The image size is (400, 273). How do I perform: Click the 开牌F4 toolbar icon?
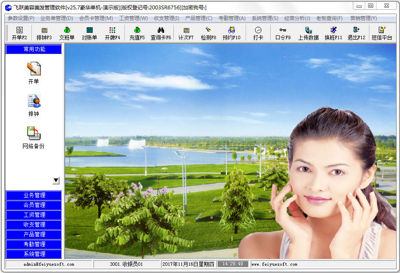coord(112,33)
